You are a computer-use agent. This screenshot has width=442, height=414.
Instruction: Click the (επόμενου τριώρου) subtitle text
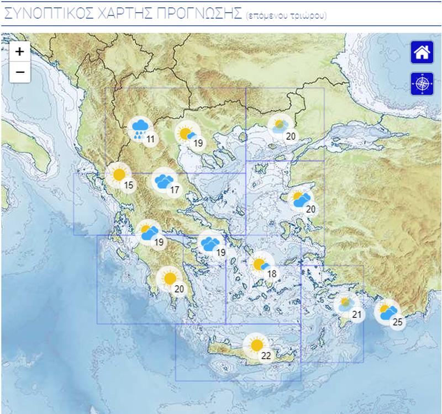pyautogui.click(x=286, y=16)
